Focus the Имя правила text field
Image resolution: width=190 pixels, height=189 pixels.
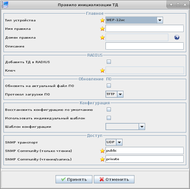click(x=144, y=29)
